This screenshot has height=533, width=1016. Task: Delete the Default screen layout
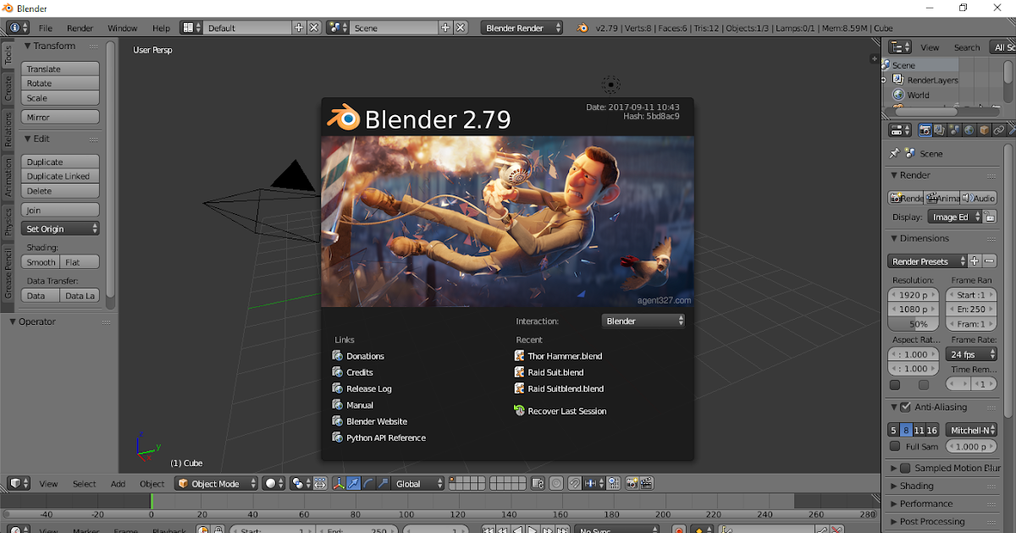(x=314, y=28)
